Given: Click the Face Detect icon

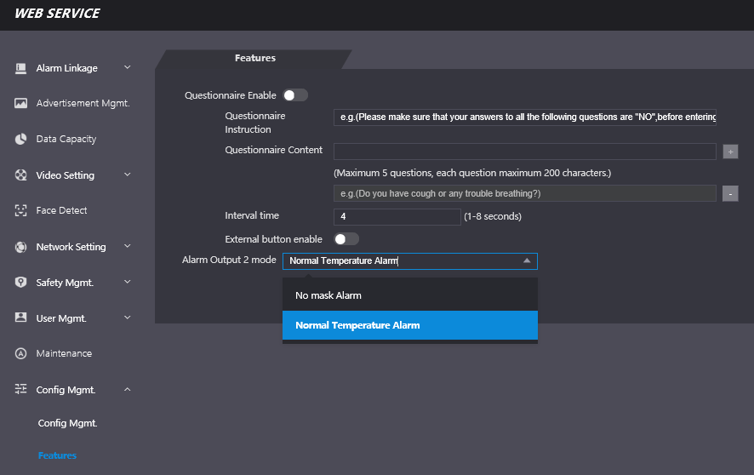Looking at the screenshot, I should tap(21, 210).
